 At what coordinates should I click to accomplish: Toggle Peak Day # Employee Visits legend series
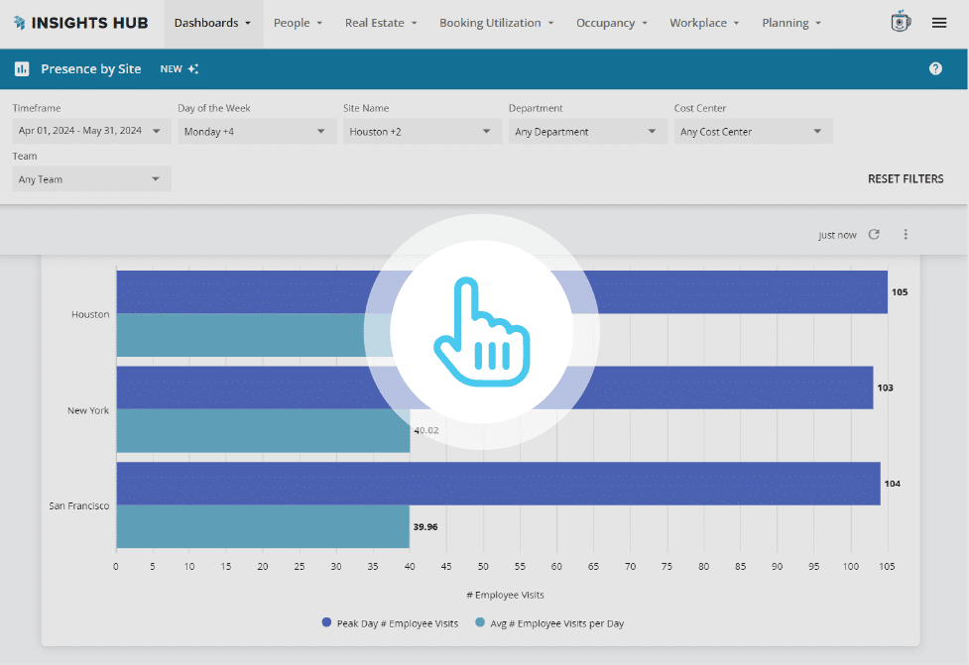[x=391, y=623]
